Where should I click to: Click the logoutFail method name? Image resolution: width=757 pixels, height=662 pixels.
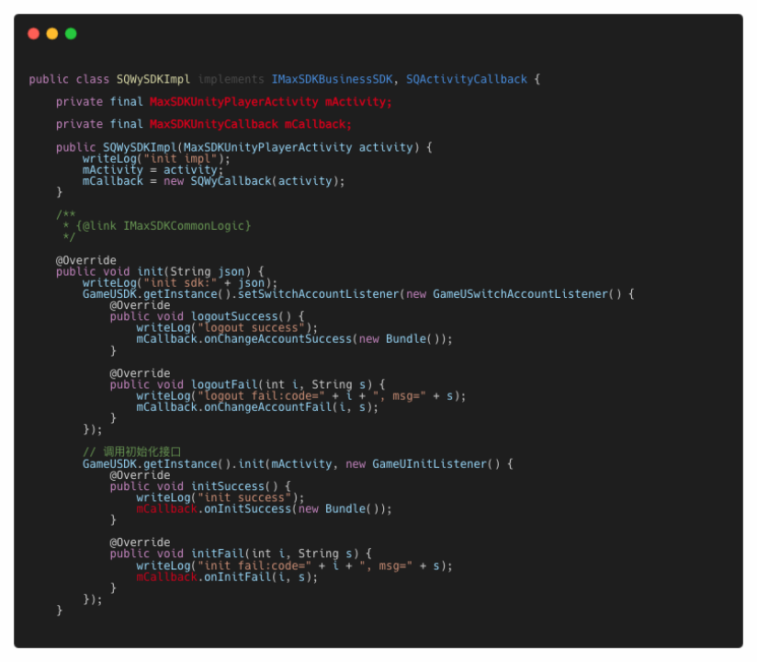[224, 384]
